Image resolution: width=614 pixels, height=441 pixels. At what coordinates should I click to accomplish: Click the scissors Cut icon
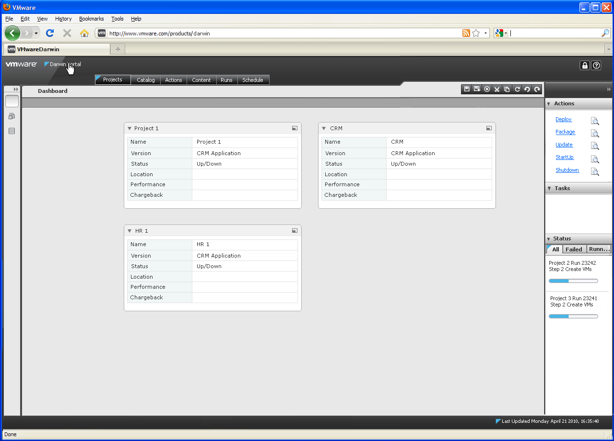[x=497, y=89]
